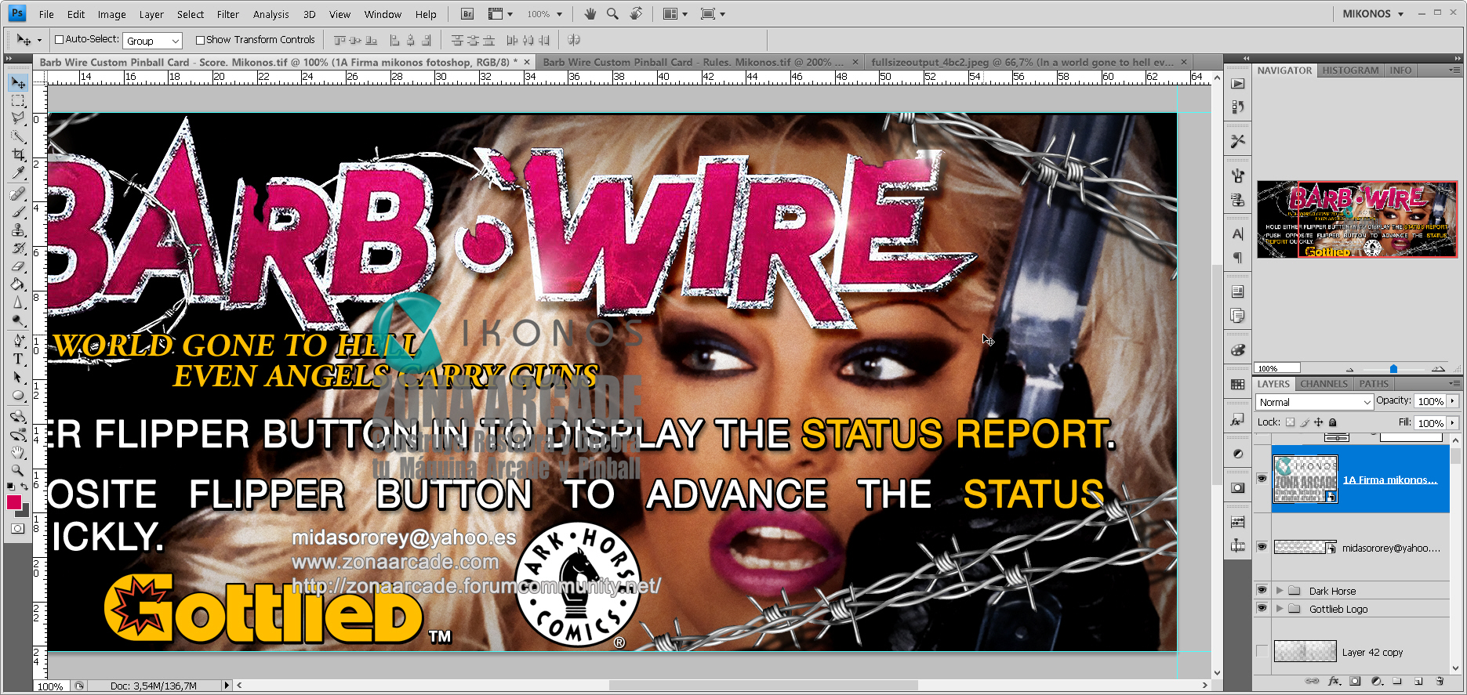This screenshot has width=1467, height=695.
Task: Select the Polygonal Lasso tool
Action: (x=17, y=119)
